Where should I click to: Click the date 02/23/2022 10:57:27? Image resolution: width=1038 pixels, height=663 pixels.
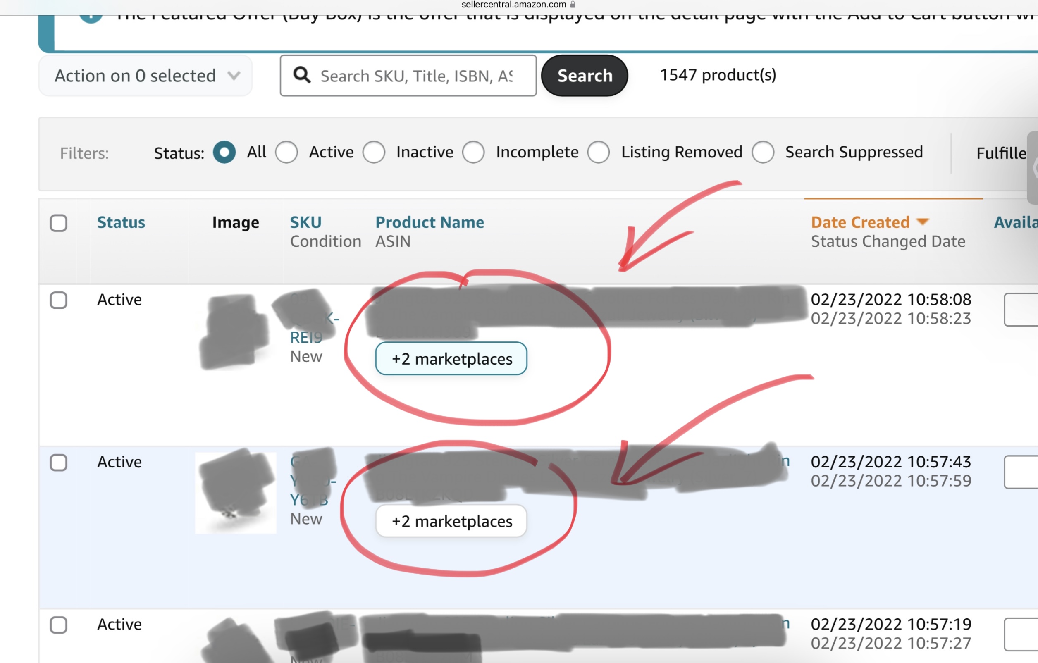(x=891, y=644)
